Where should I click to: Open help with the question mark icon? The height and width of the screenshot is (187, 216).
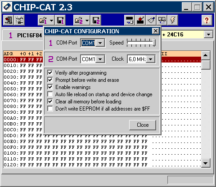pos(207,20)
